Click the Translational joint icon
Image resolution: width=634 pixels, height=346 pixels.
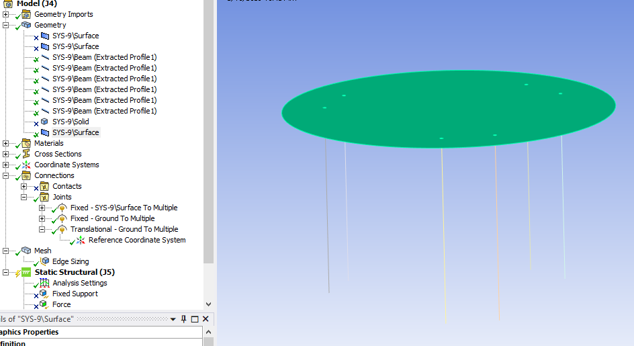[x=62, y=229]
